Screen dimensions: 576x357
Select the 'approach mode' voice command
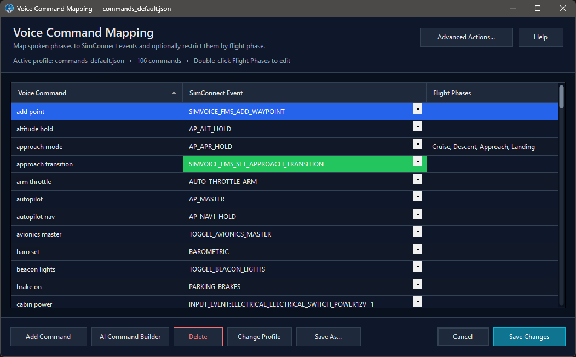coord(97,147)
